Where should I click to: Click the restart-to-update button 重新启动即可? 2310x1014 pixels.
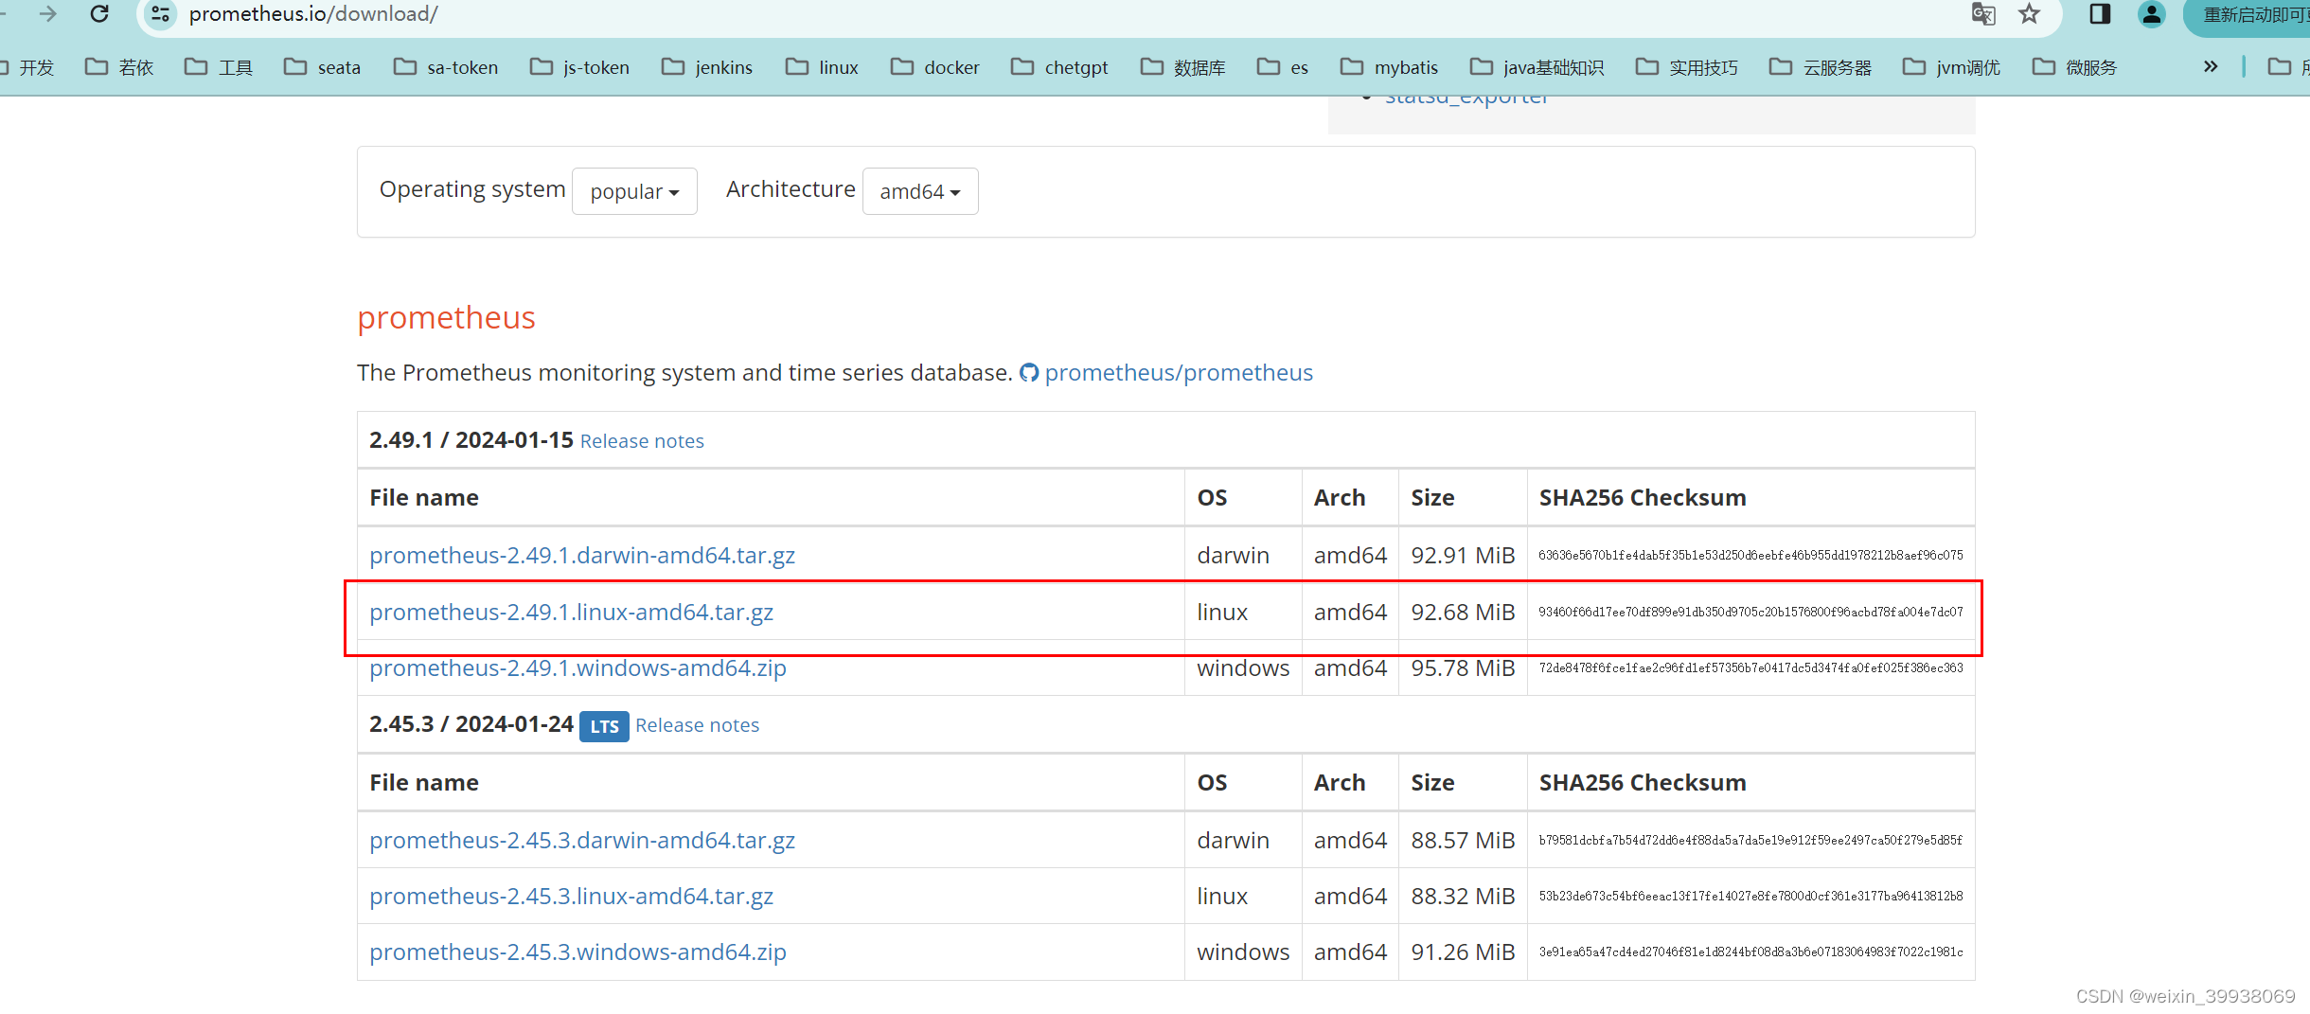2253,15
